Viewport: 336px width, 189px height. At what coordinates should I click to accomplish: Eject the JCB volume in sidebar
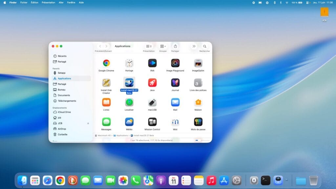click(x=88, y=123)
